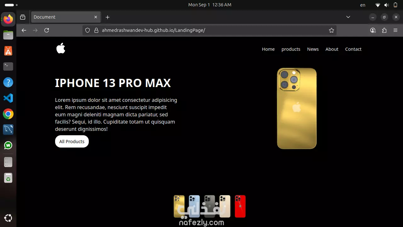Launch Google Chrome from dock
Screen dimensions: 403x227
click(x=8, y=114)
